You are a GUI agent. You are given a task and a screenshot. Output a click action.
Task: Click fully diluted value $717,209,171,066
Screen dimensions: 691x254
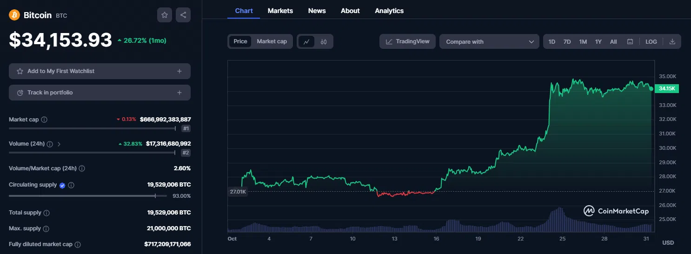[167, 244]
